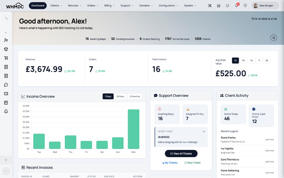Screen dimensions: 284x178
Task: Open the Domains dropdown menu
Action: (146, 6)
